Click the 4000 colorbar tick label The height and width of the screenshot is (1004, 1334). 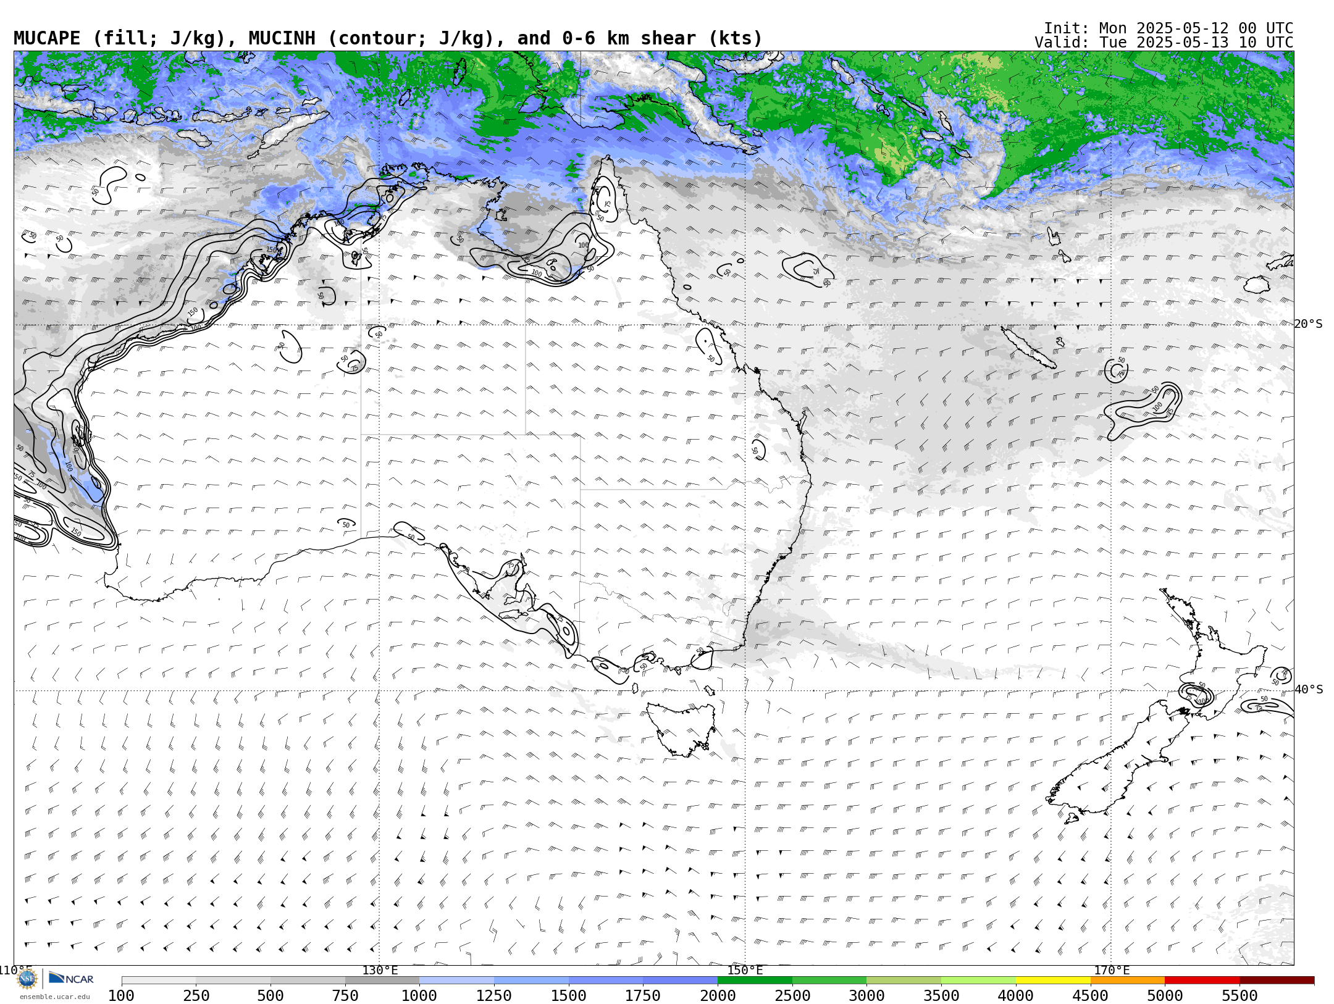point(1016,995)
